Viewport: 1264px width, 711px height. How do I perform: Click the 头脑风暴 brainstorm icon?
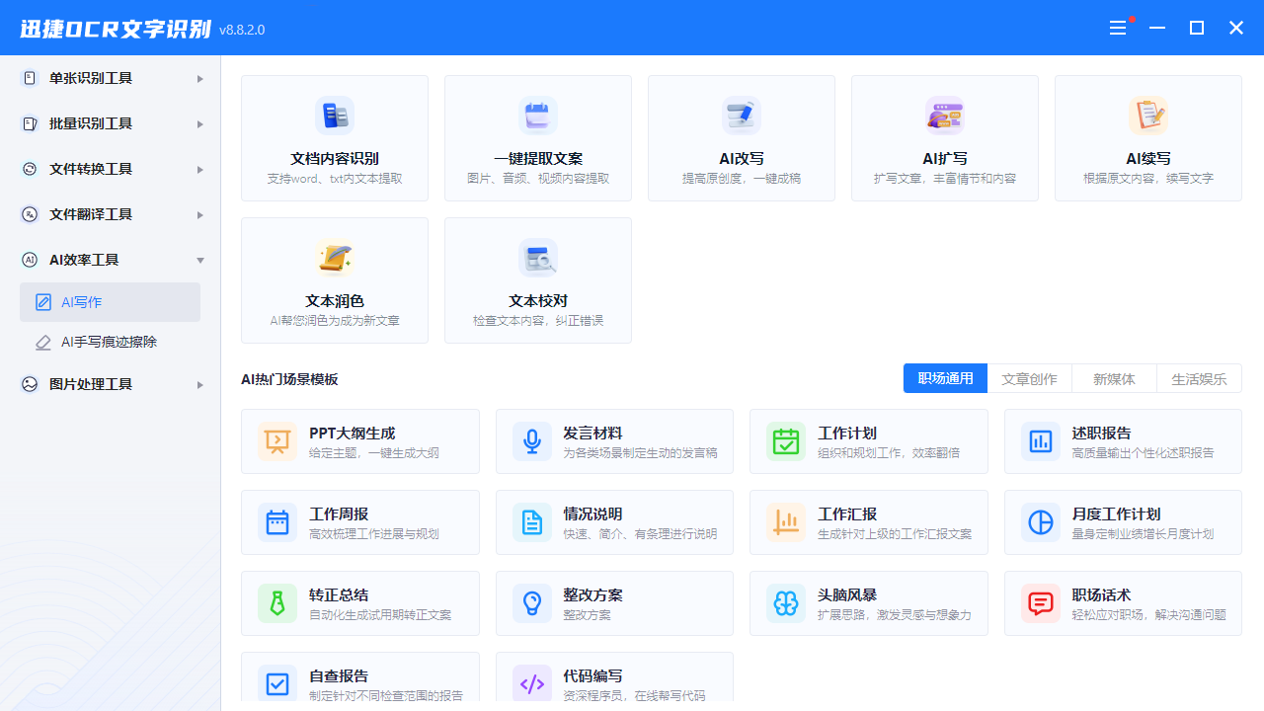785,602
